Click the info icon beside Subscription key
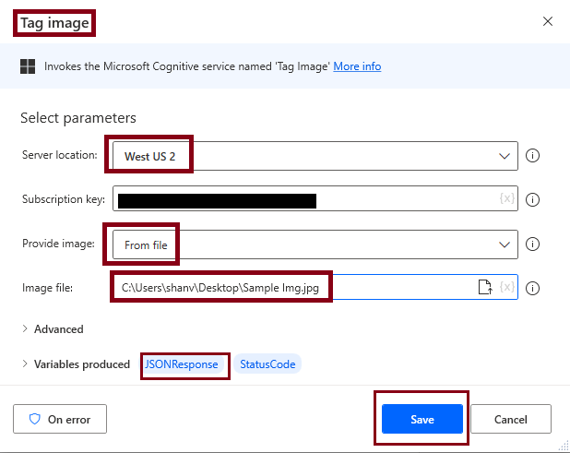This screenshot has width=570, height=453. [532, 199]
